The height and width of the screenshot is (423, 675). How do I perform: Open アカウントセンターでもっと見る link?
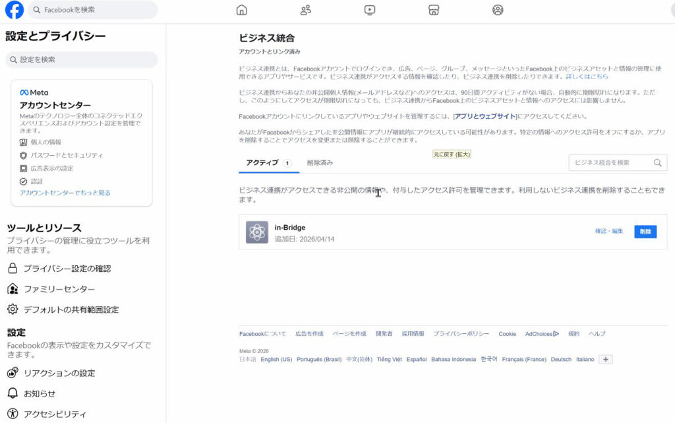[65, 193]
